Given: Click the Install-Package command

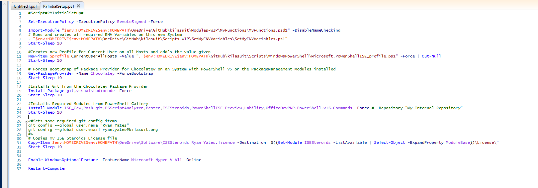Looking at the screenshot, I should 46,91.
